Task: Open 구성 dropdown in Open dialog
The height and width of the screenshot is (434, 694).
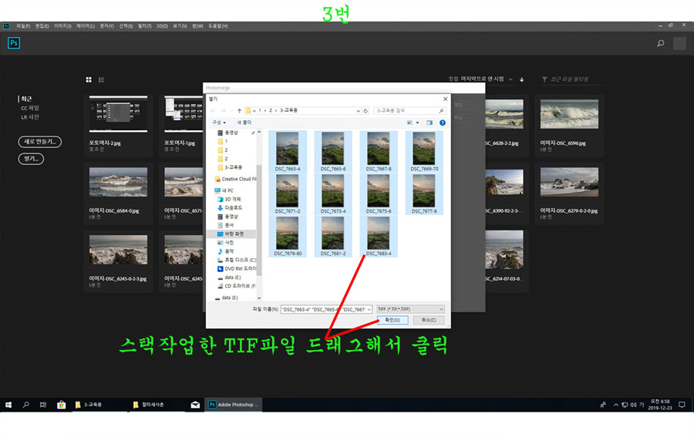Action: point(219,123)
